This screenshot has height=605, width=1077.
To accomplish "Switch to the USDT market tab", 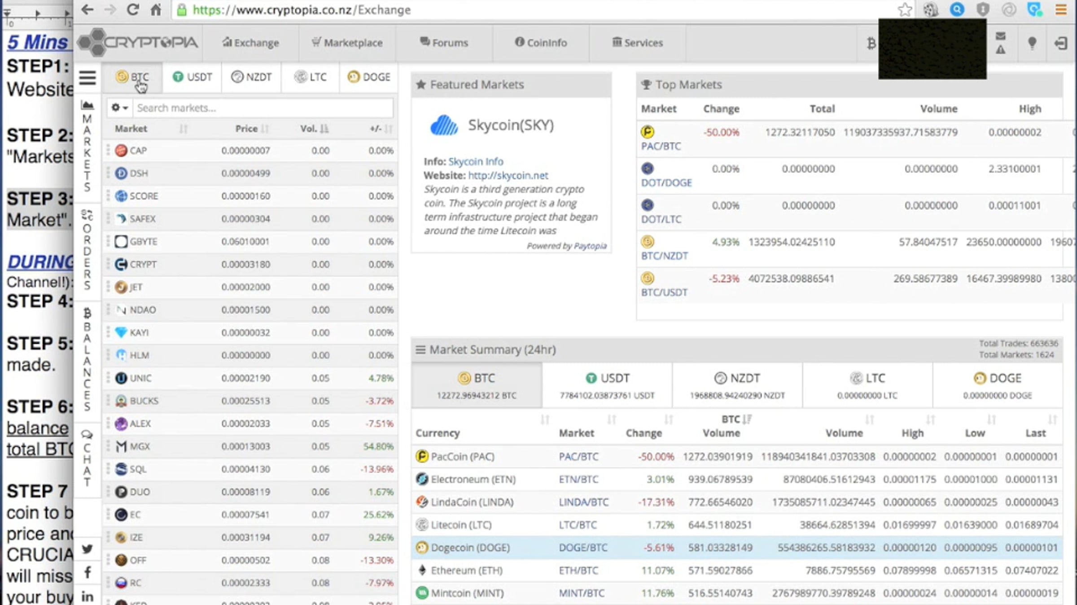I will point(192,77).
